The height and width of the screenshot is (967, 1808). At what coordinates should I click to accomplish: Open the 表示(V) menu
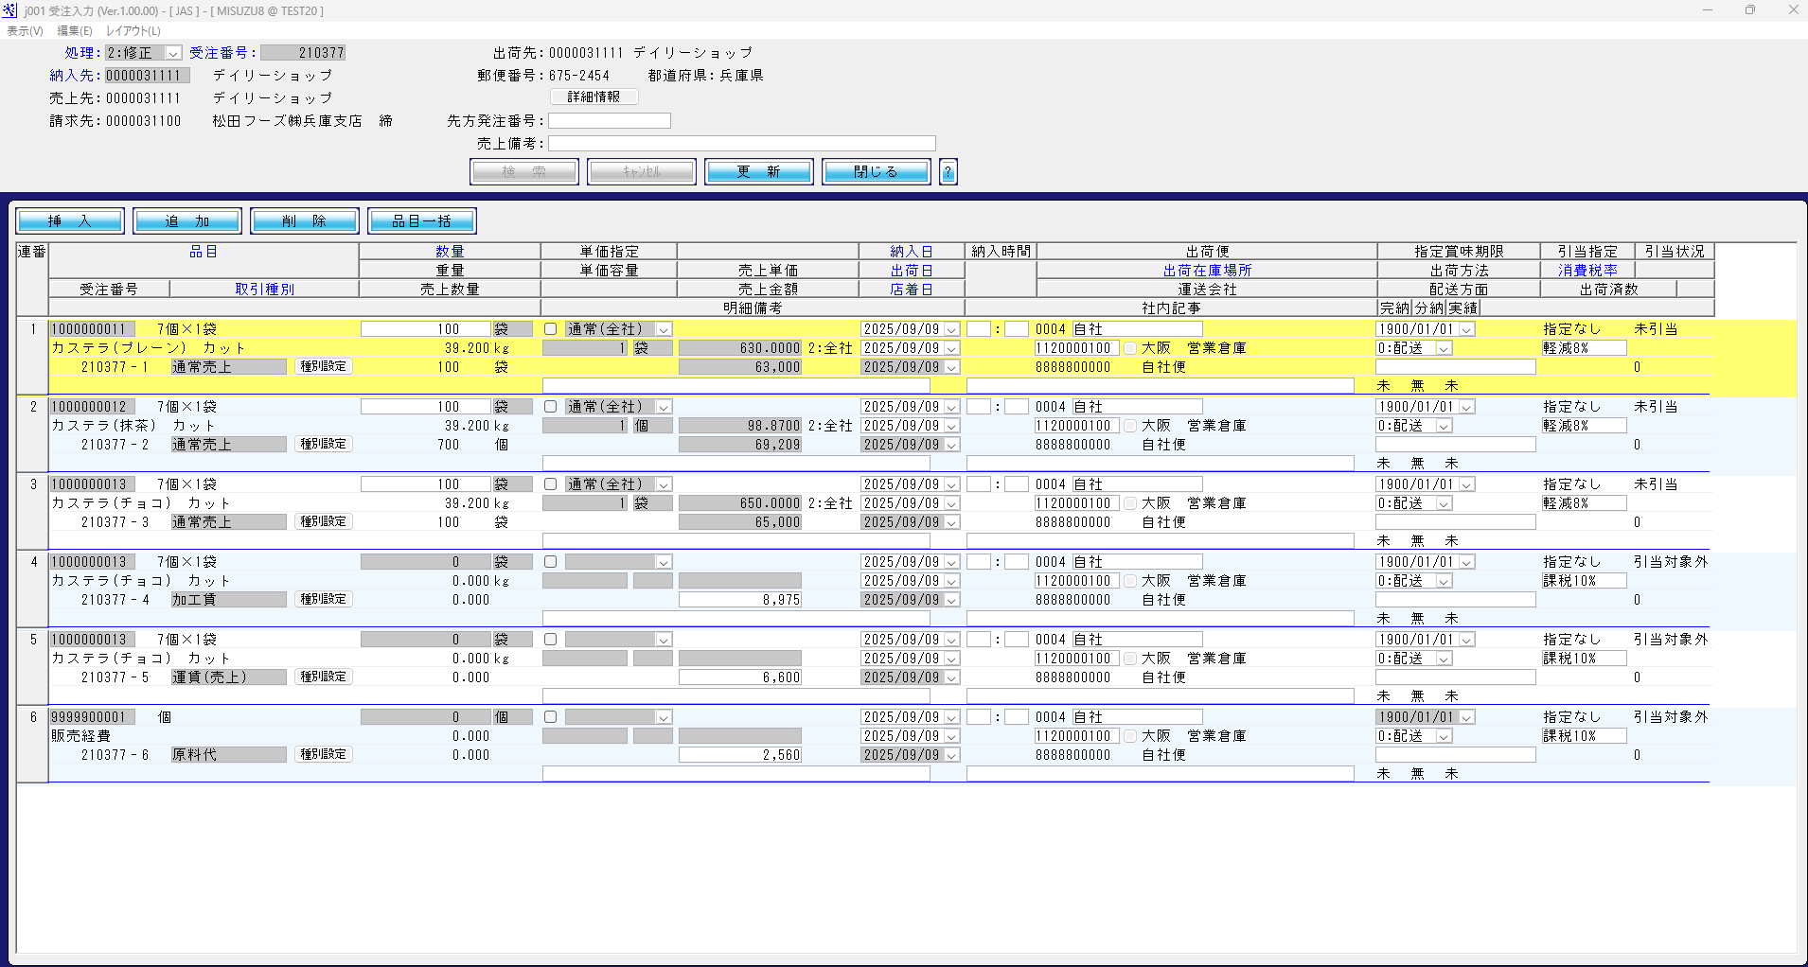pyautogui.click(x=25, y=31)
